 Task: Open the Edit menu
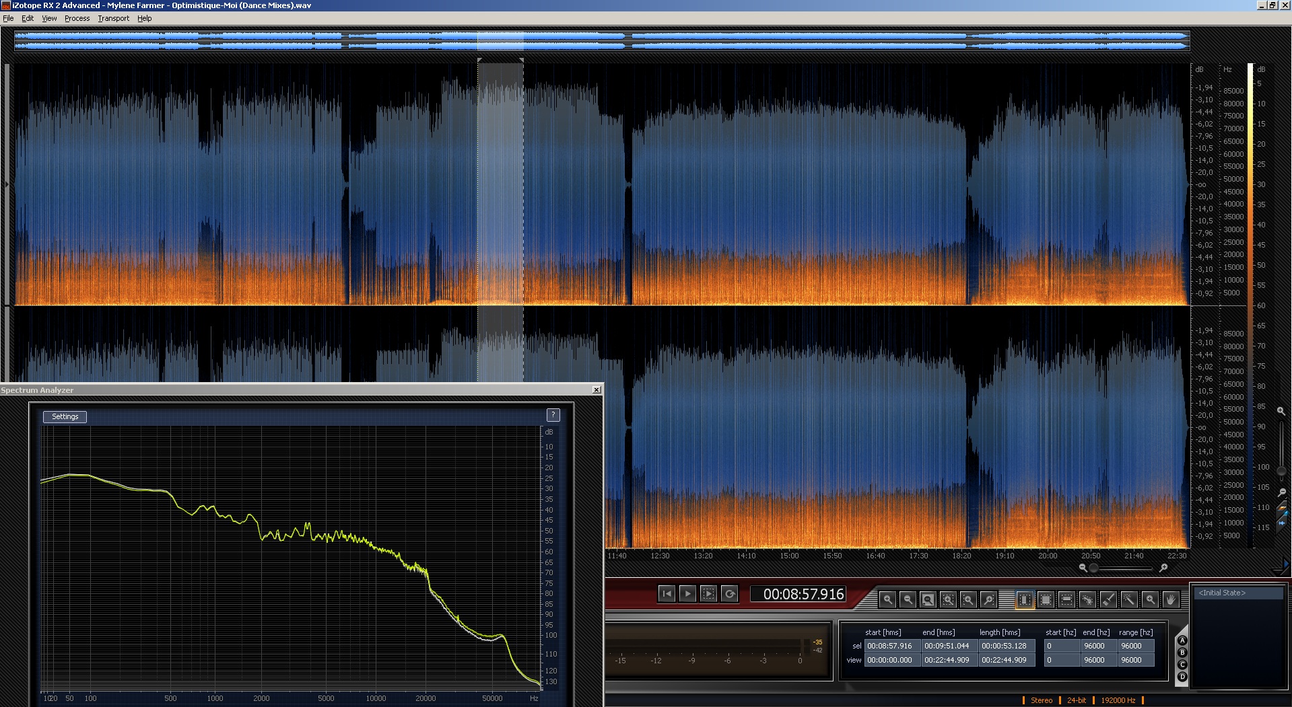coord(28,18)
